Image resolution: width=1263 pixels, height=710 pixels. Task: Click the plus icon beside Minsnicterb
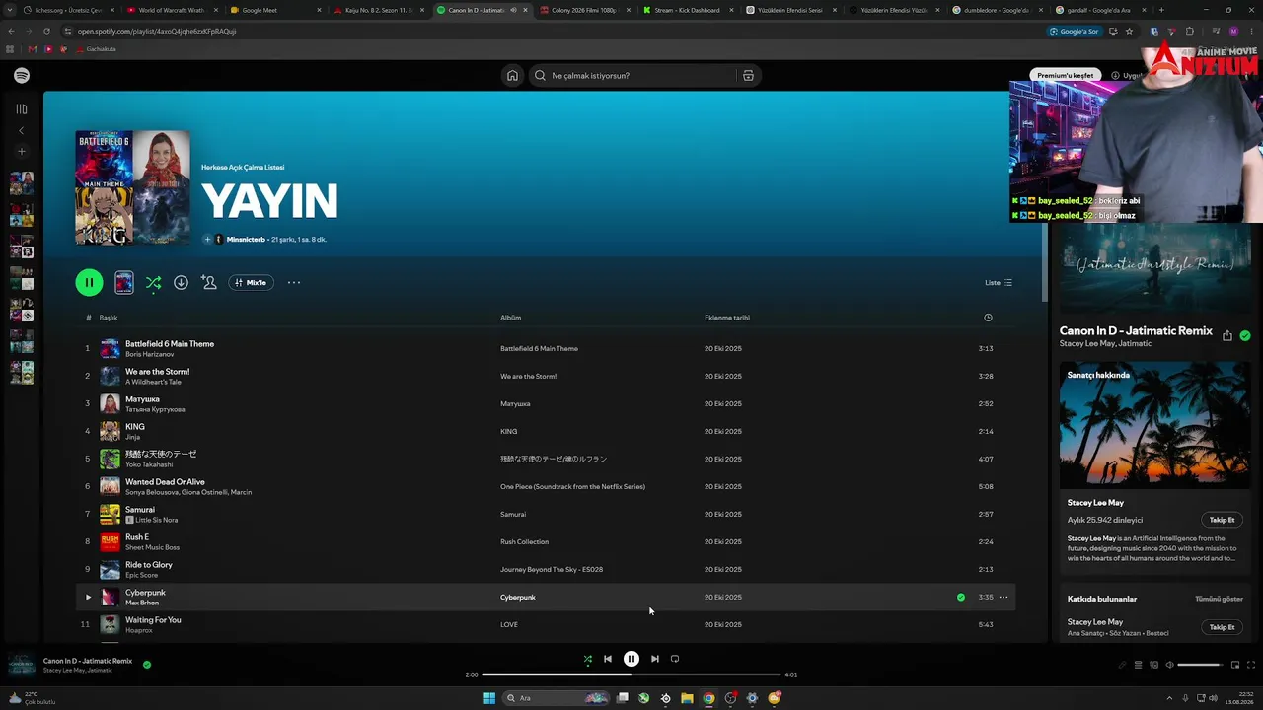coord(207,240)
